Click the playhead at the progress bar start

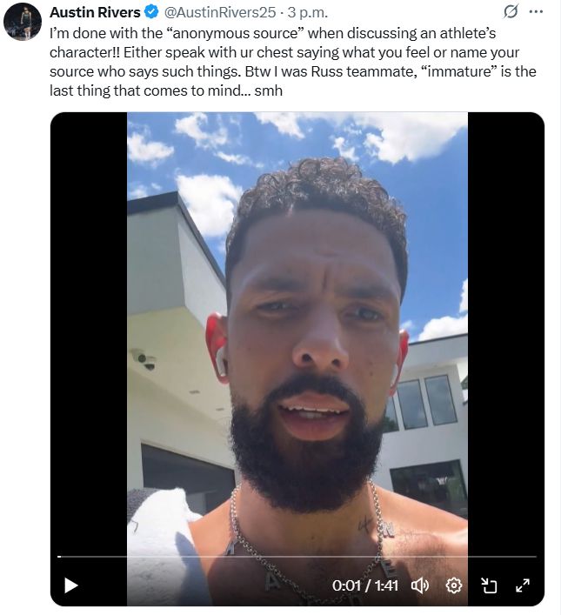[59, 557]
